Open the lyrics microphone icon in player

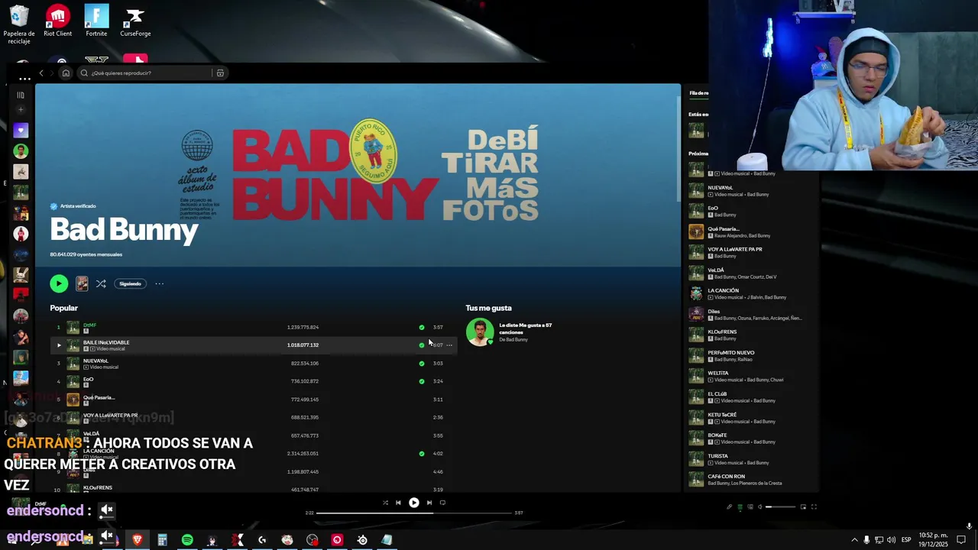pyautogui.click(x=729, y=507)
